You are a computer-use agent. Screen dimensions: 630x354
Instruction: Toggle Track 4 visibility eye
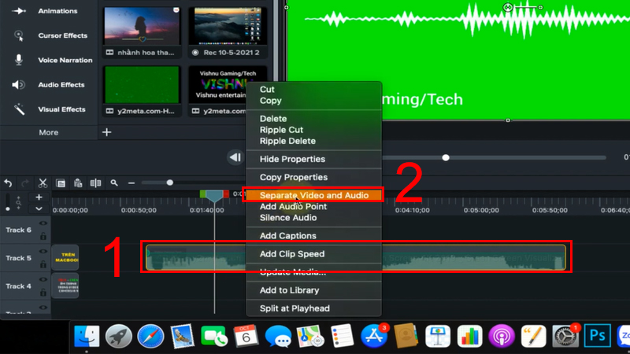click(x=43, y=279)
